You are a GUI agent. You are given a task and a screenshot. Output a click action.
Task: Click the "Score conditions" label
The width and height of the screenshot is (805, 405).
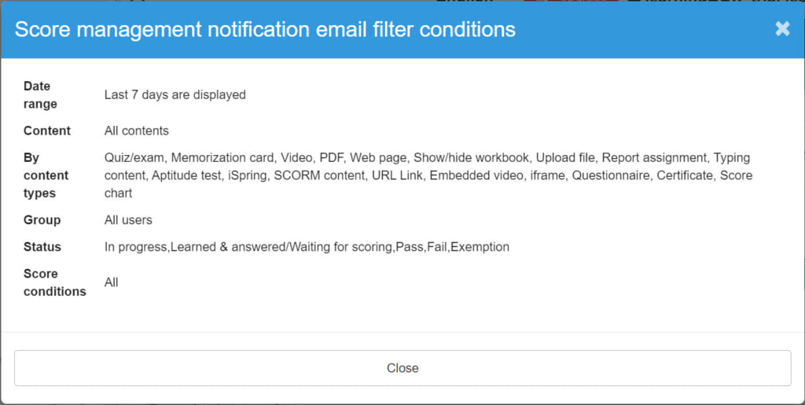pyautogui.click(x=54, y=282)
